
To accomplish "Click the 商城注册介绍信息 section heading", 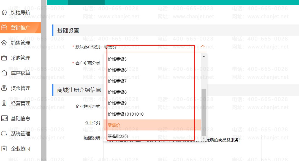I will 79,90.
